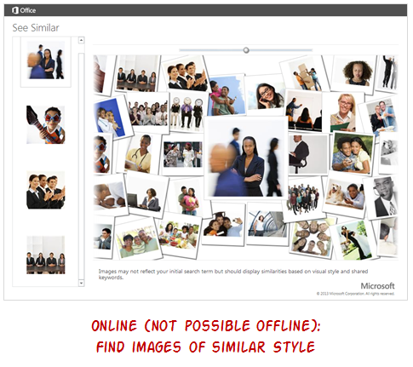Click the Office logo icon
413x367 pixels.
point(15,10)
